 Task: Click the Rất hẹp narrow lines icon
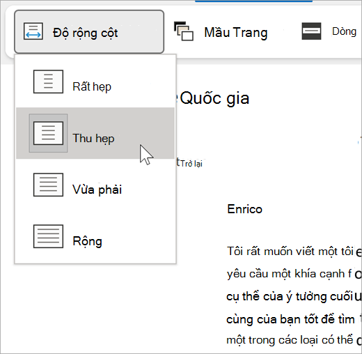48,82
